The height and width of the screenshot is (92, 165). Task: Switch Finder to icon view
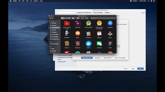(62, 18)
